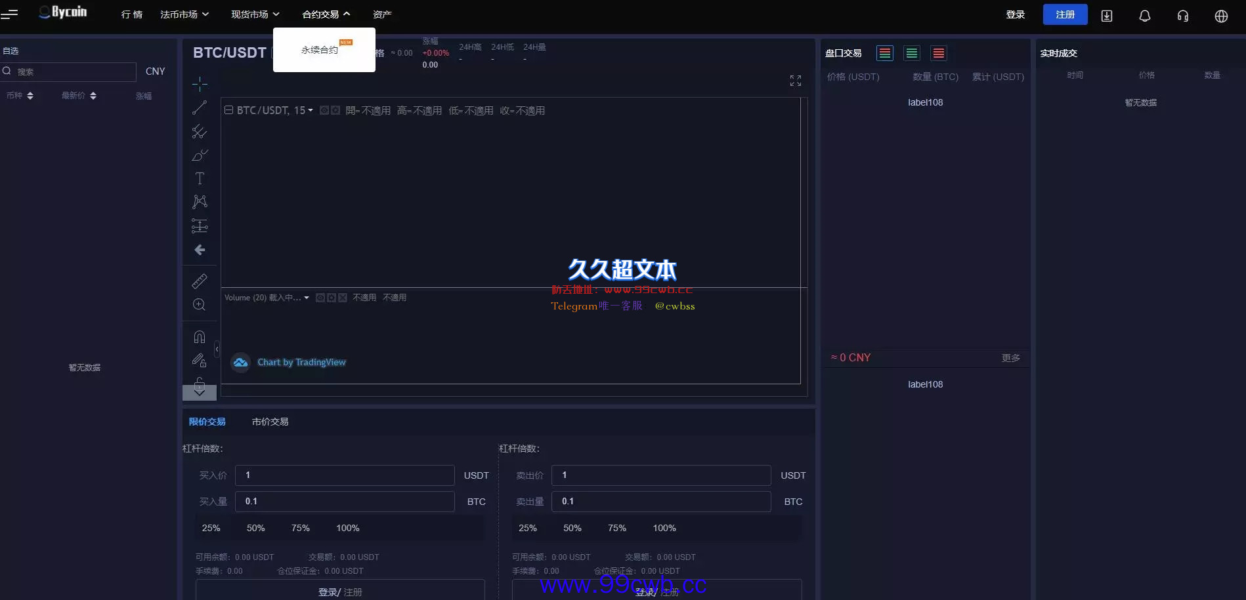The height and width of the screenshot is (600, 1246).
Task: Open customer support headset icon
Action: [1183, 16]
